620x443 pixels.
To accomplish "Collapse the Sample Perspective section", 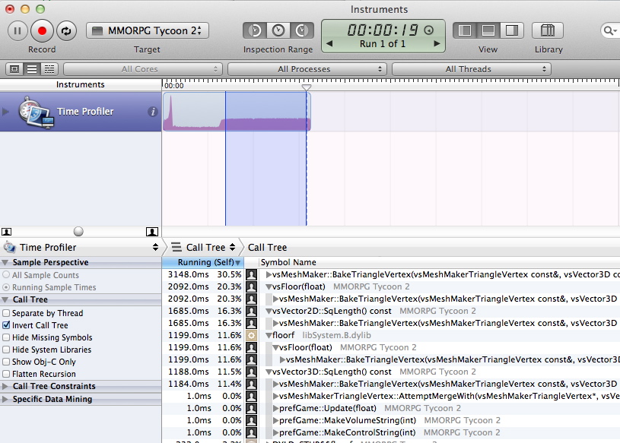I will pos(5,262).
